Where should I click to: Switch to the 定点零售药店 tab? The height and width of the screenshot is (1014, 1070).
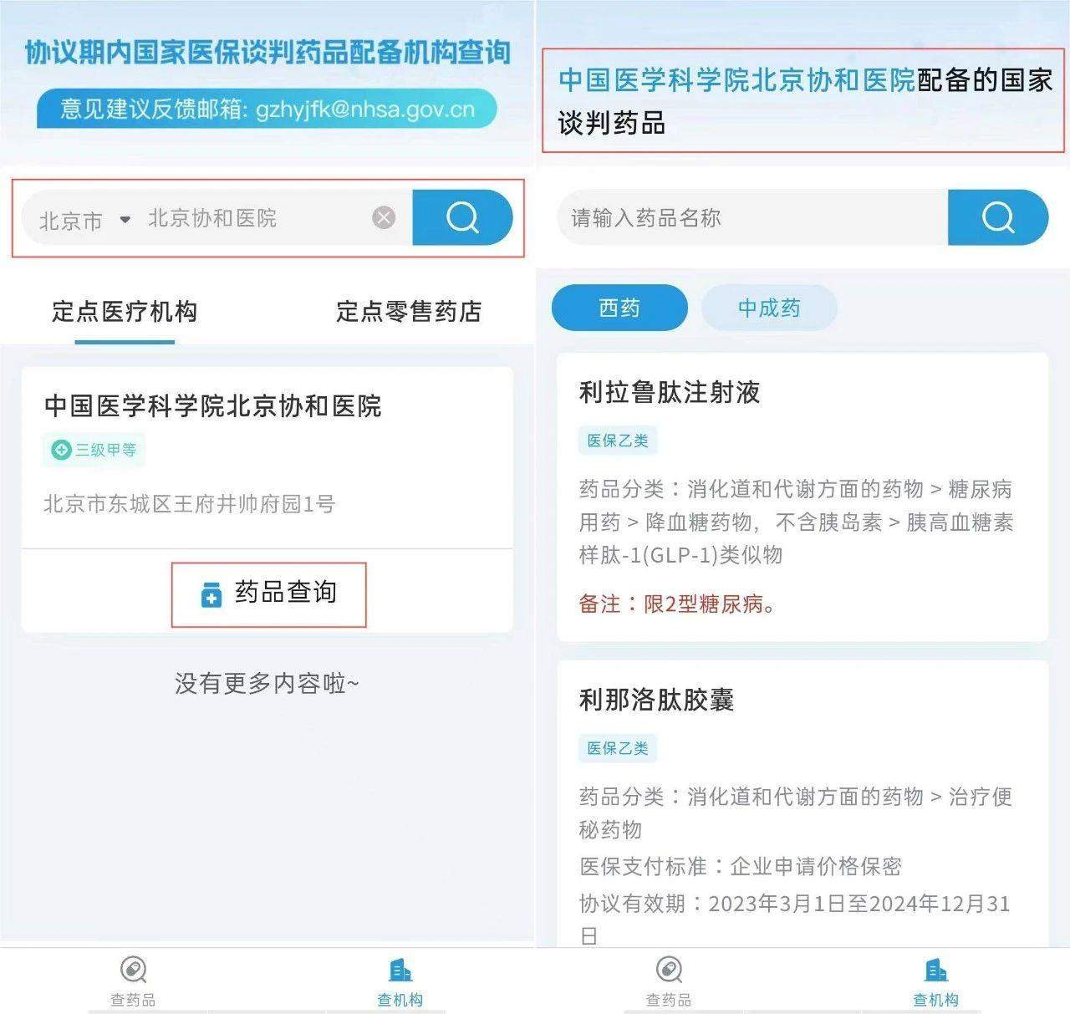point(409,312)
